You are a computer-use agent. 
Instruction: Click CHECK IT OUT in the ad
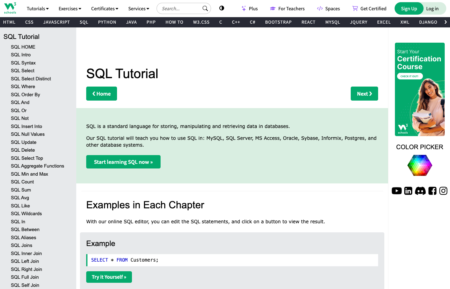(x=410, y=76)
